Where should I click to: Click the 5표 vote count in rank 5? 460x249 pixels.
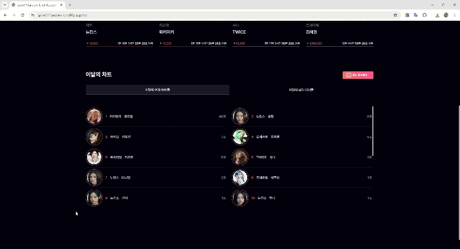pos(223,157)
